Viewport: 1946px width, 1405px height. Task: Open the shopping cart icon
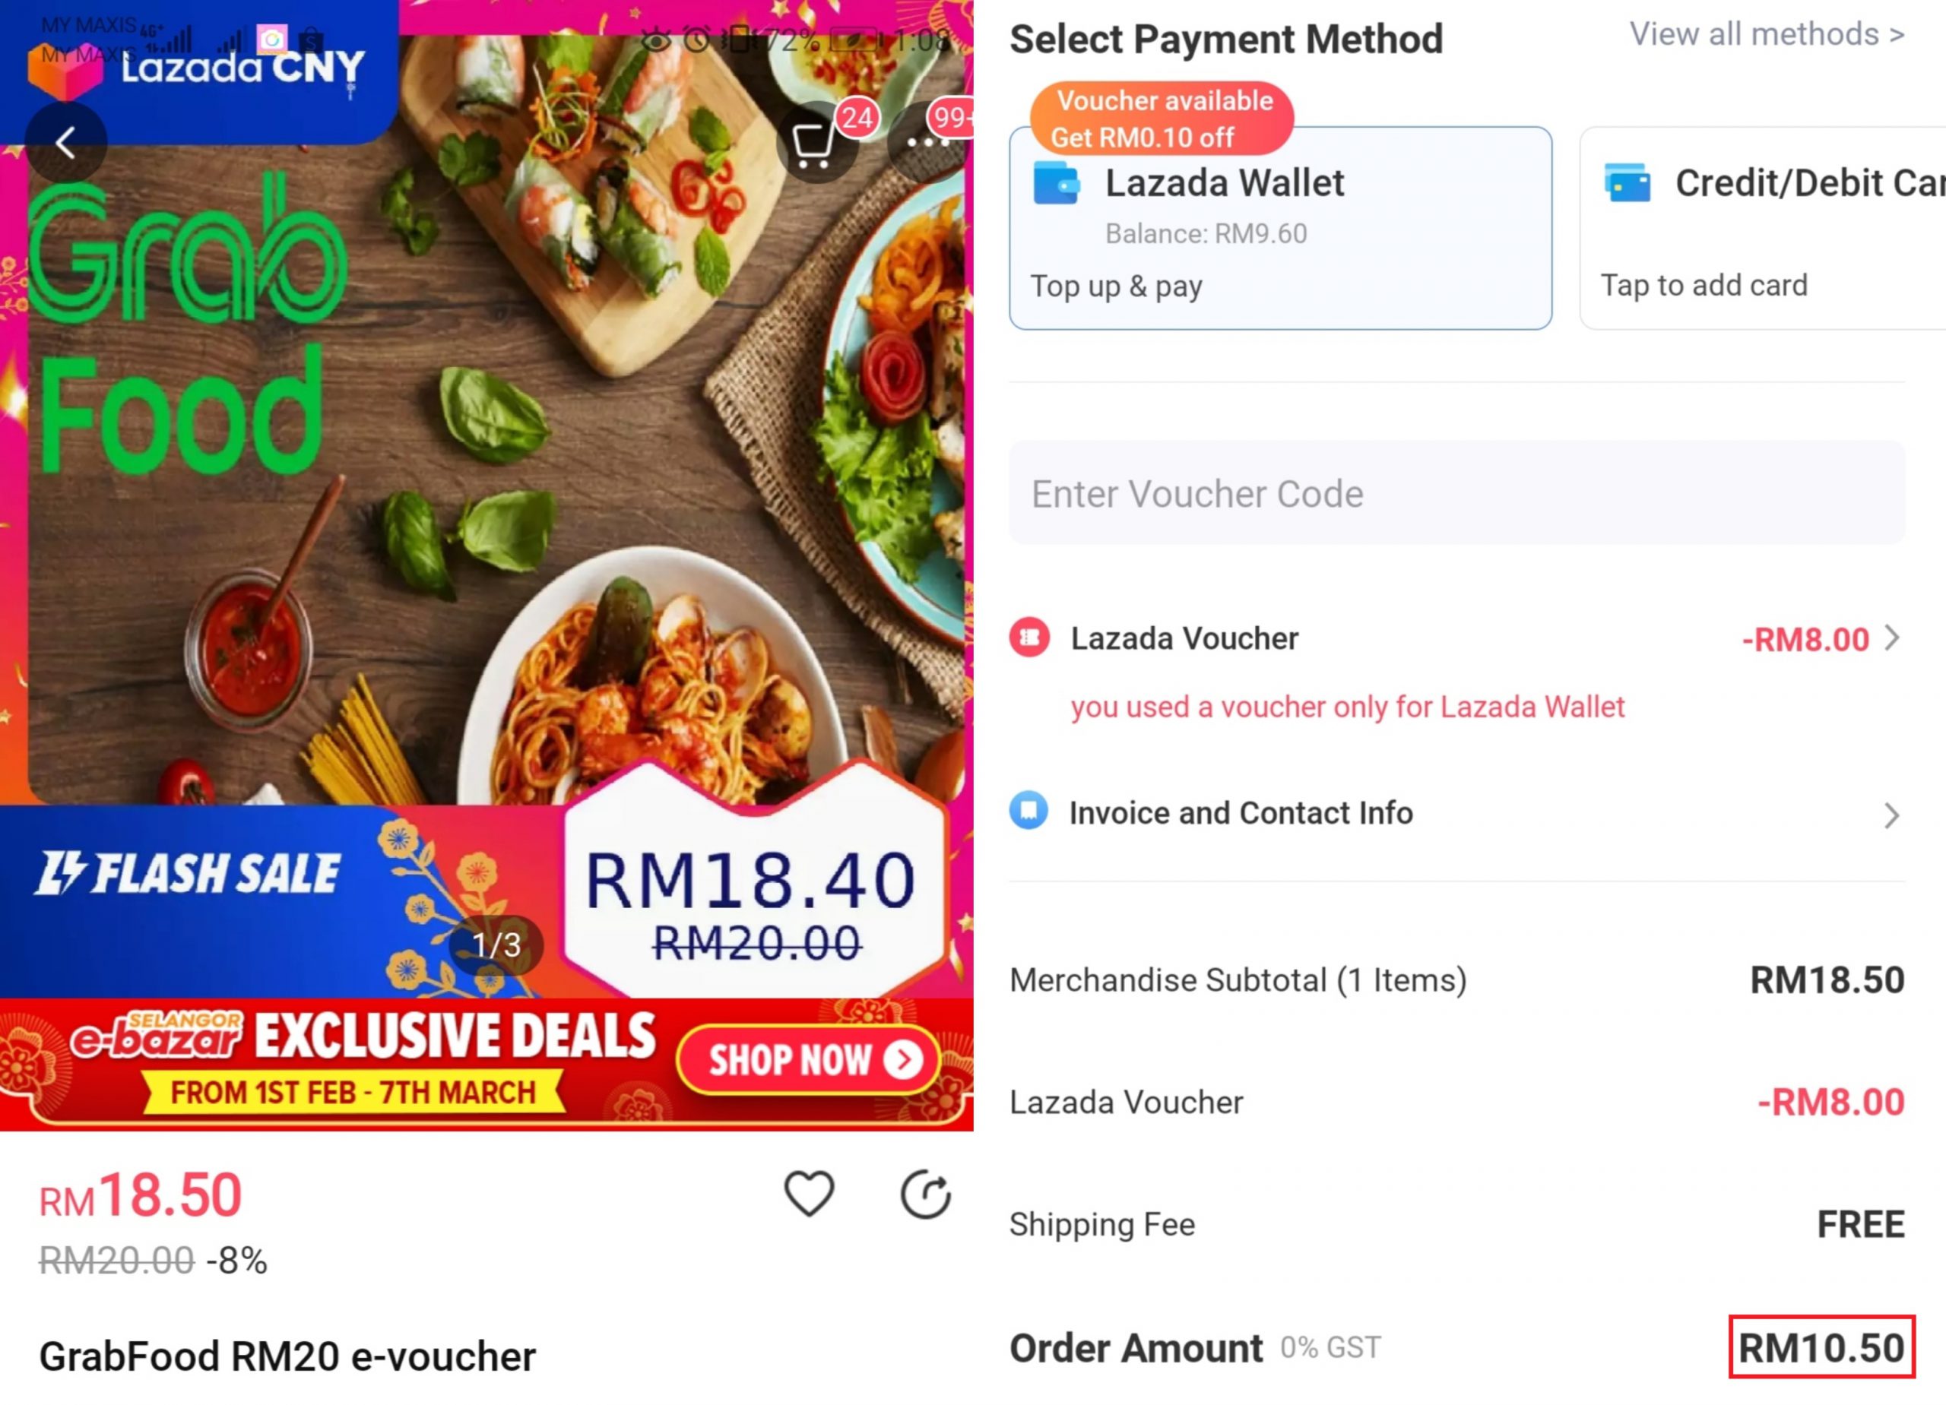point(816,144)
